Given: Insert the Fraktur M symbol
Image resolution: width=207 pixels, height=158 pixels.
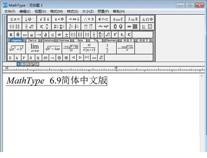Looking at the screenshot, I should 45,58.
